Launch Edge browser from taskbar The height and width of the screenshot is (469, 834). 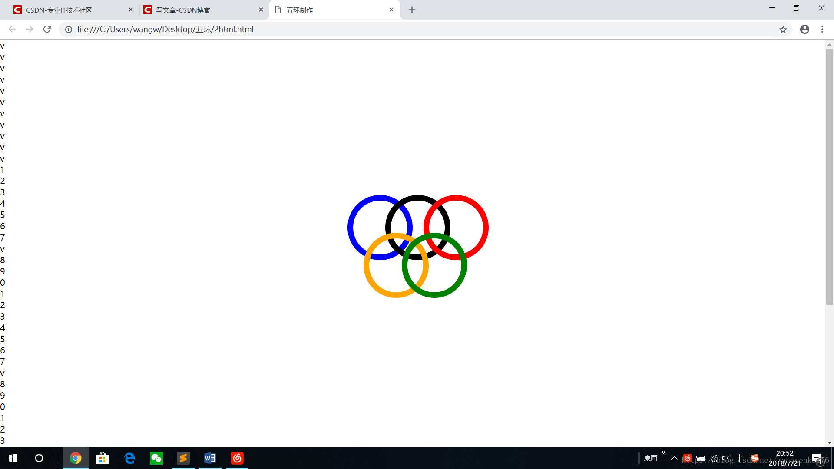point(129,458)
